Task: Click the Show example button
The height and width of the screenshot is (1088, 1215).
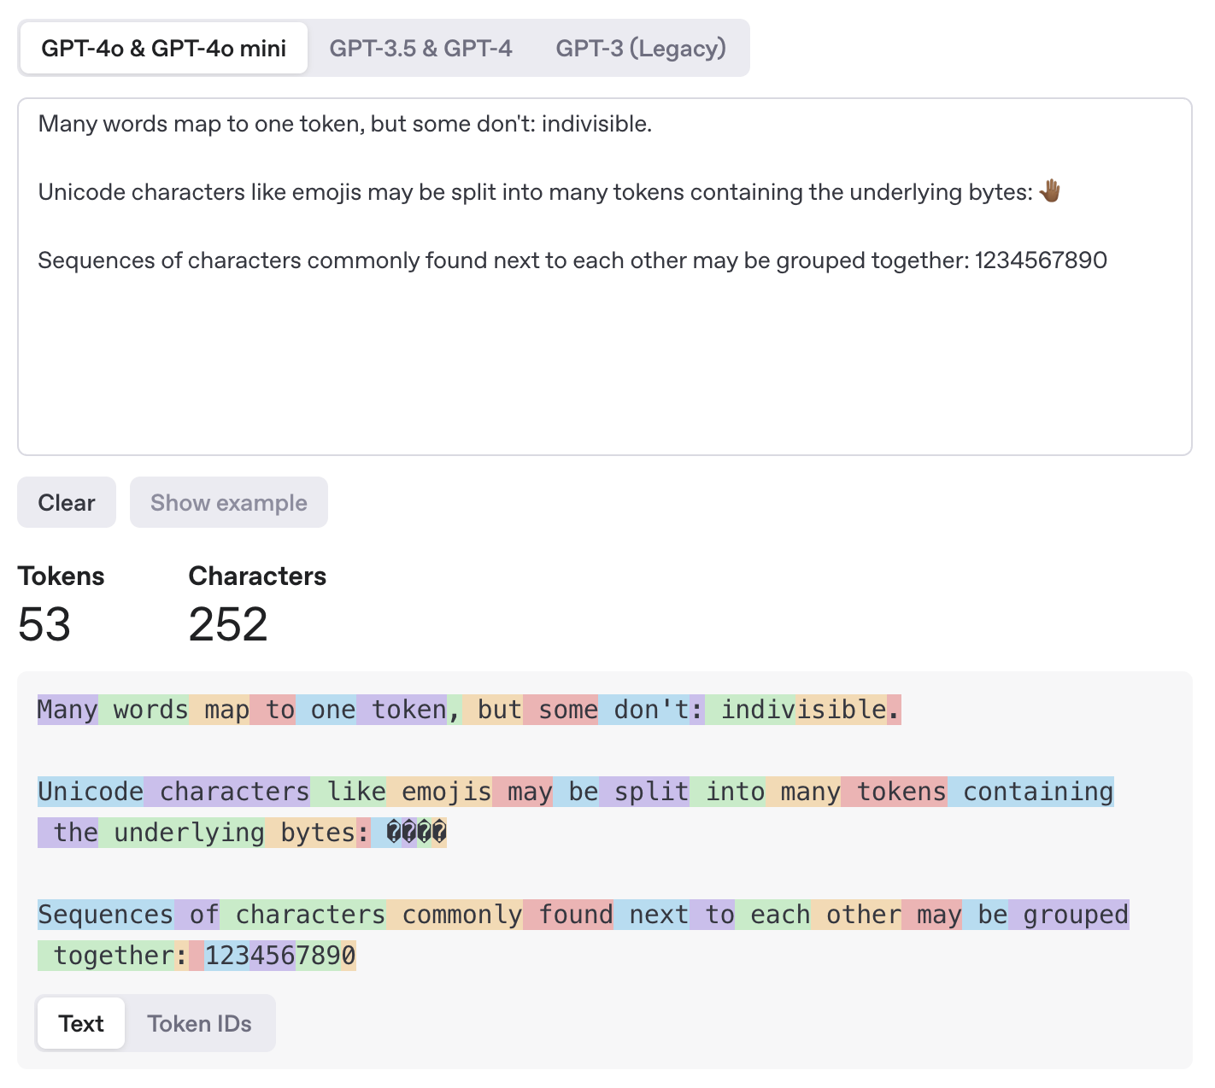Action: (228, 502)
